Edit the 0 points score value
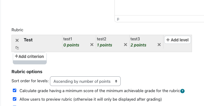The width and height of the screenshot is (204, 106). (x=71, y=45)
